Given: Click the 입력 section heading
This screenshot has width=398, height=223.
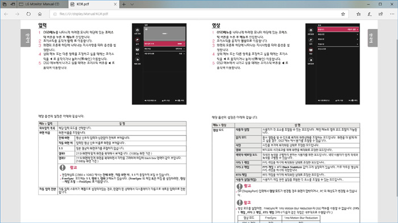Looking at the screenshot, I should coord(43,26).
